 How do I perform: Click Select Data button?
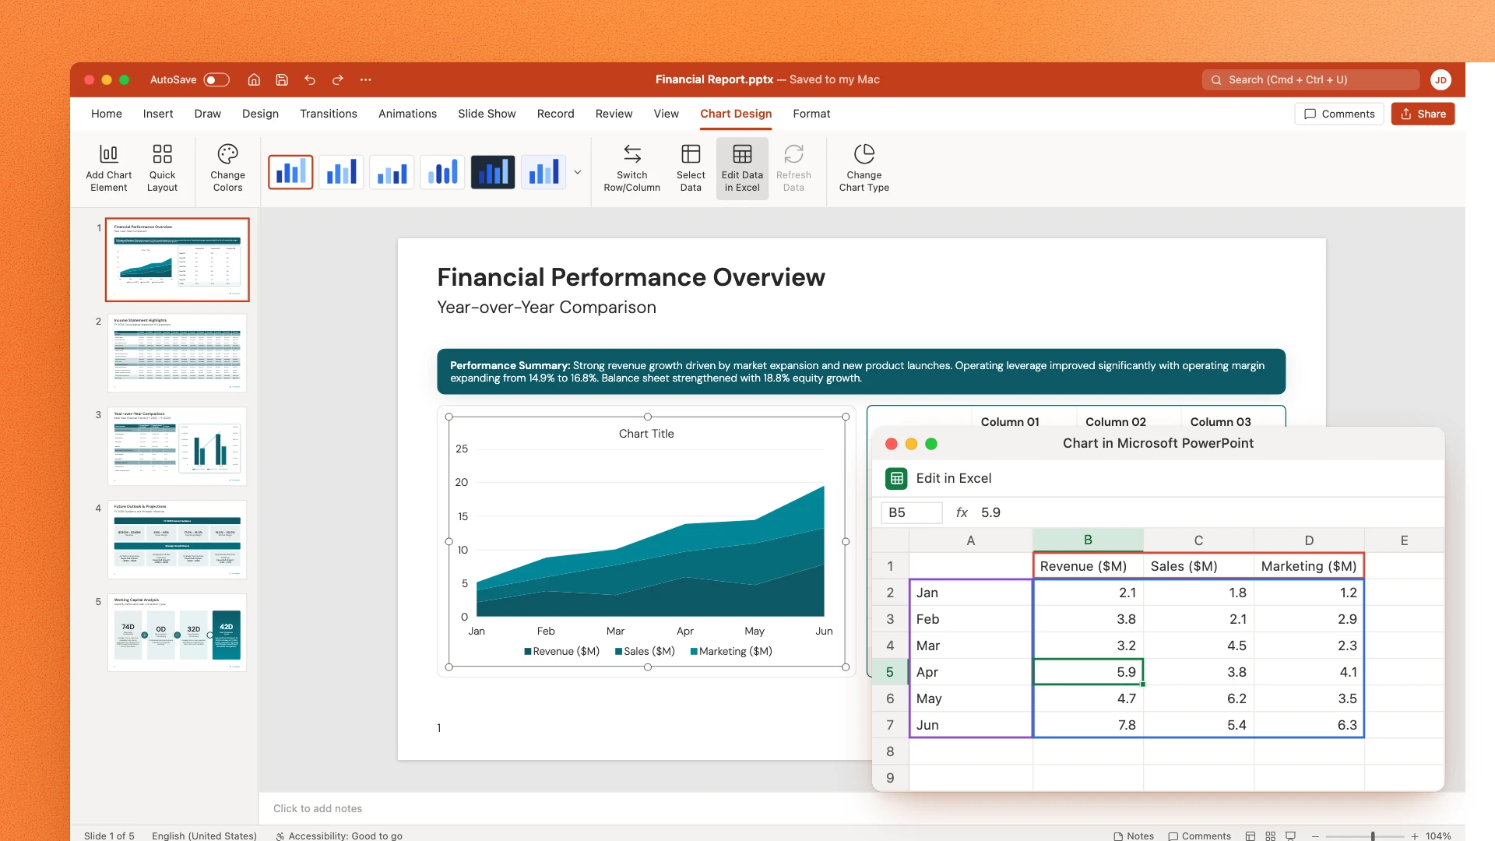691,168
